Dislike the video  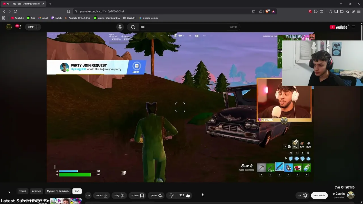click(x=171, y=195)
